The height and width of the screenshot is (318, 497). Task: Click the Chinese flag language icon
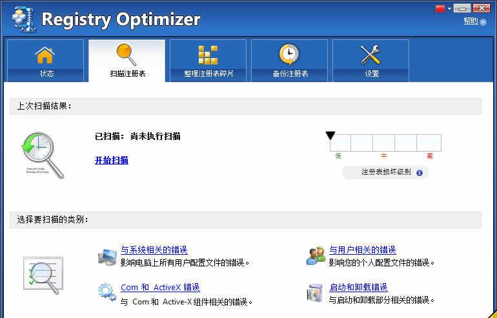click(x=440, y=8)
